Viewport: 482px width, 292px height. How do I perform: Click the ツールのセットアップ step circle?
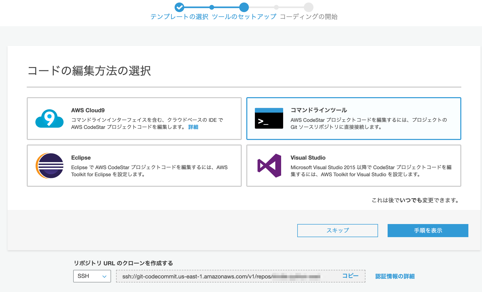pos(244,7)
